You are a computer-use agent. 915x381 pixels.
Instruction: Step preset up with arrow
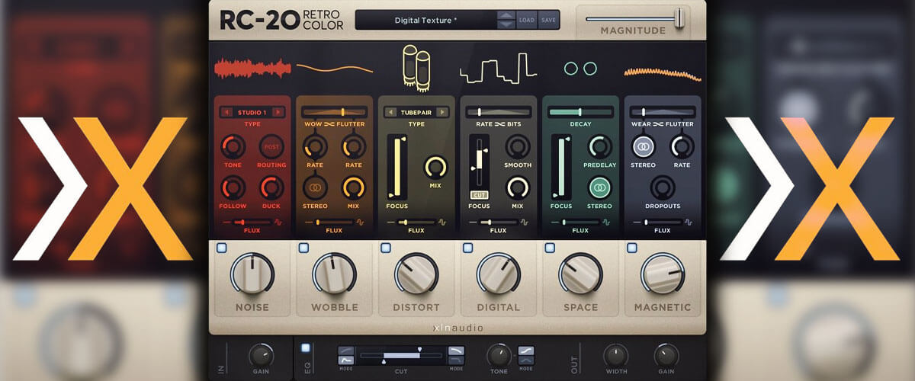tap(506, 15)
